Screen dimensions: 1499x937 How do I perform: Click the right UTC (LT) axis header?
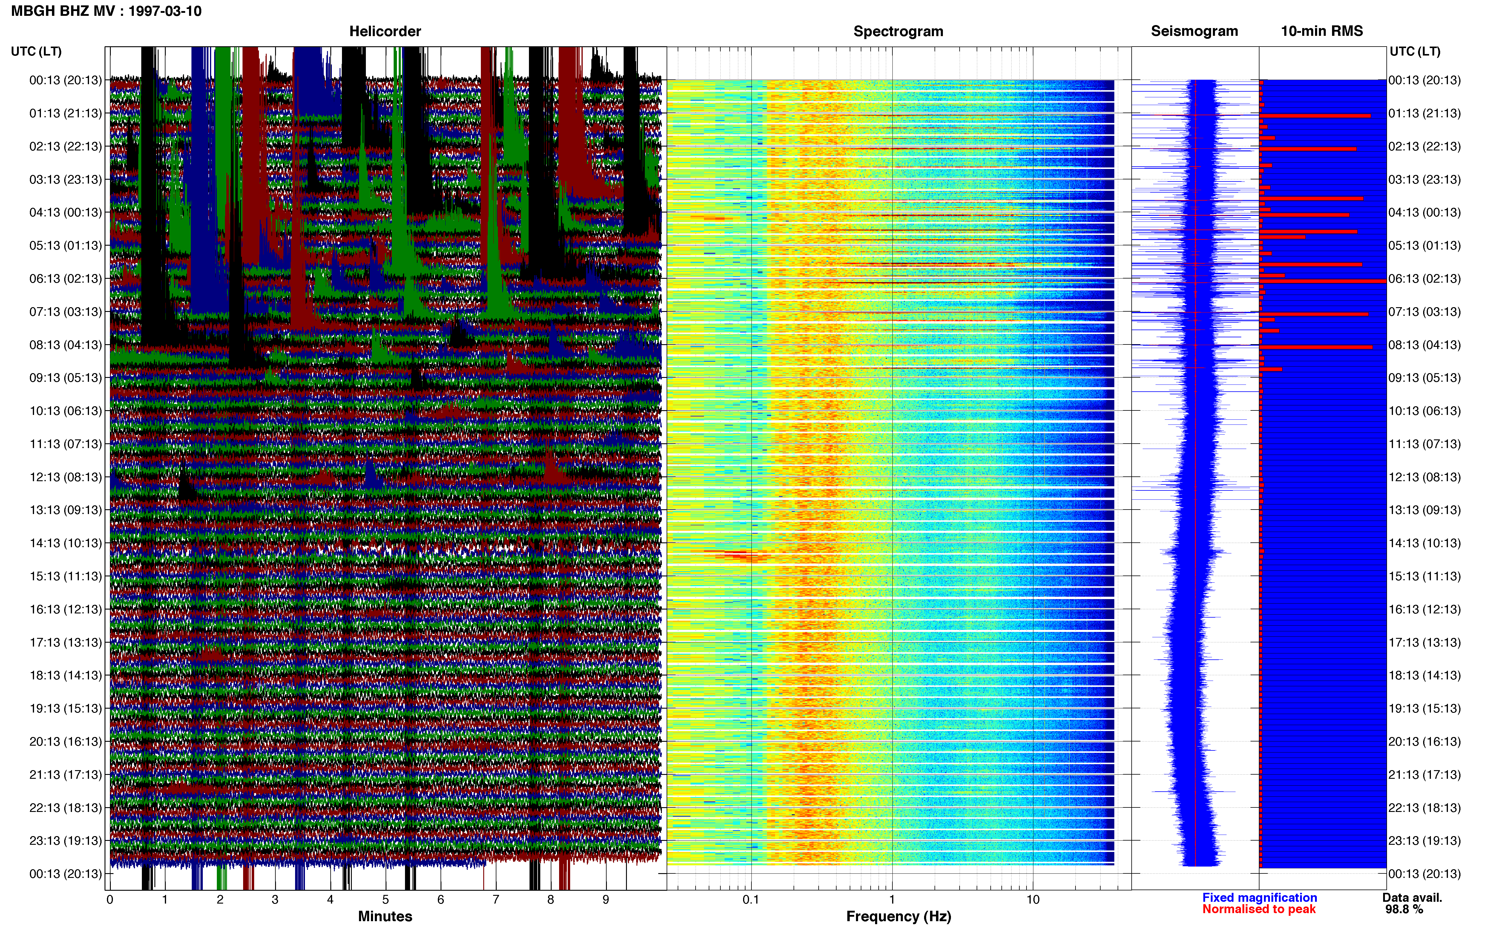point(1415,51)
